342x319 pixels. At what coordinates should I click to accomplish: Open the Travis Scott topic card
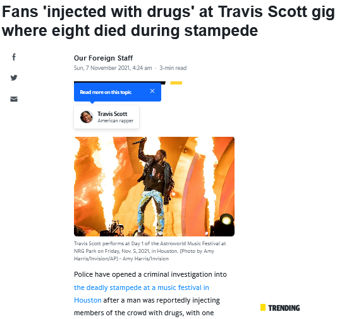point(106,117)
